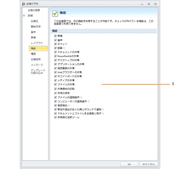This screenshot has width=180, height=169.
Task: Go to 会議の概要 in sidebar
Action: 34,10
